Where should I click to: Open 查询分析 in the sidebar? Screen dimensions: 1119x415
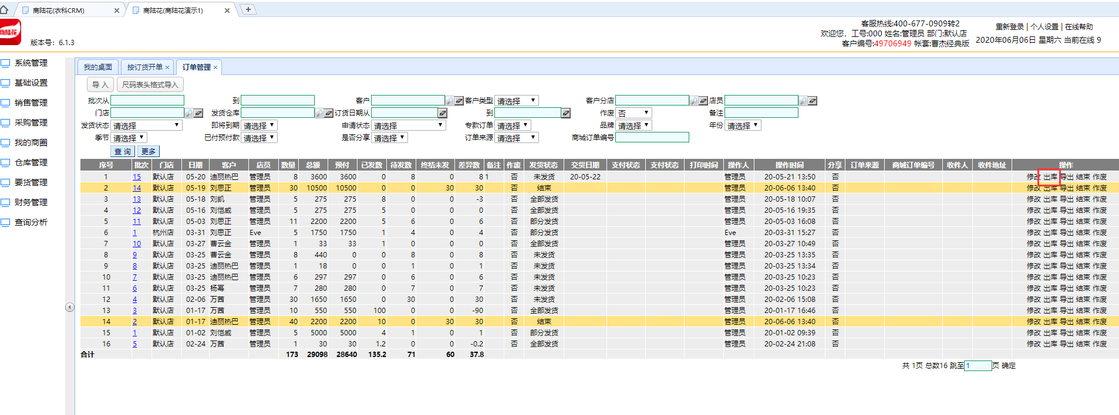tap(31, 222)
